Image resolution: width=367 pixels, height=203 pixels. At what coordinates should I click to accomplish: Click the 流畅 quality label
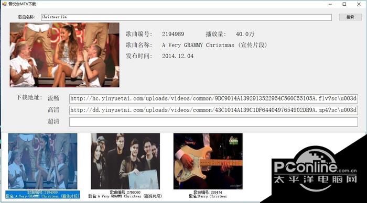pyautogui.click(x=53, y=98)
